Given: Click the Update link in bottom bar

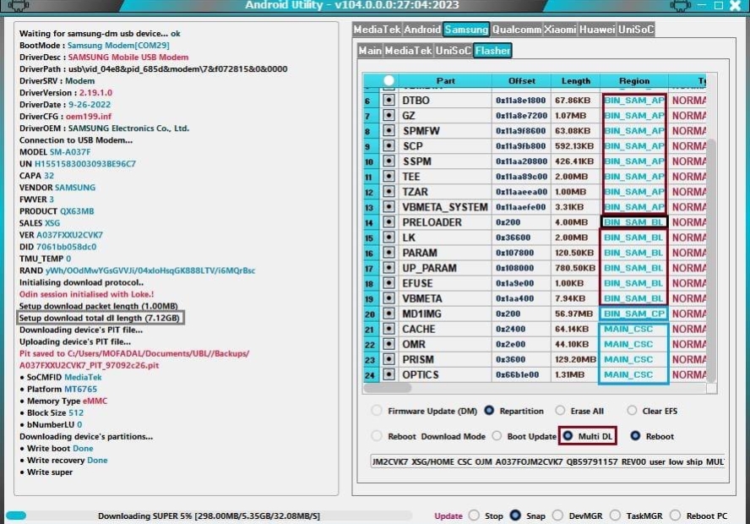Looking at the screenshot, I should click(x=448, y=516).
